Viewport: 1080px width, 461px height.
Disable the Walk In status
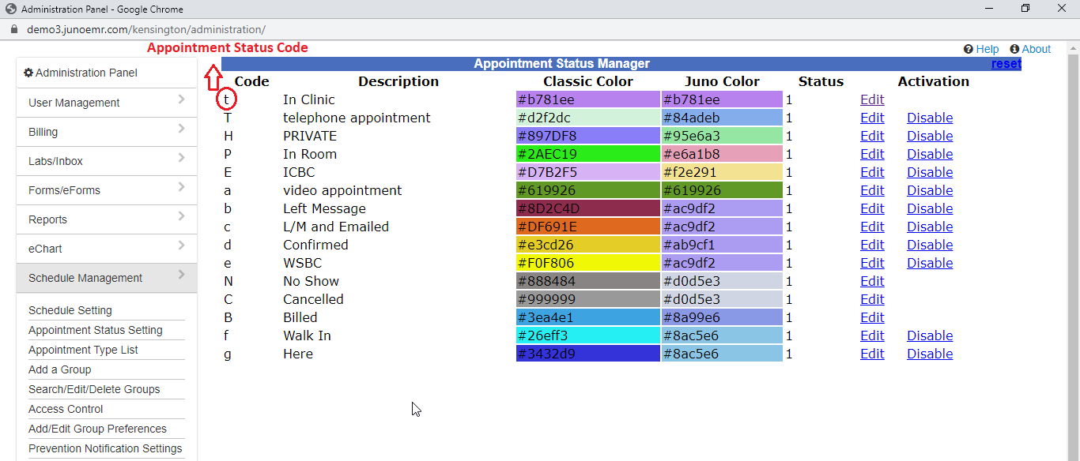coord(929,335)
